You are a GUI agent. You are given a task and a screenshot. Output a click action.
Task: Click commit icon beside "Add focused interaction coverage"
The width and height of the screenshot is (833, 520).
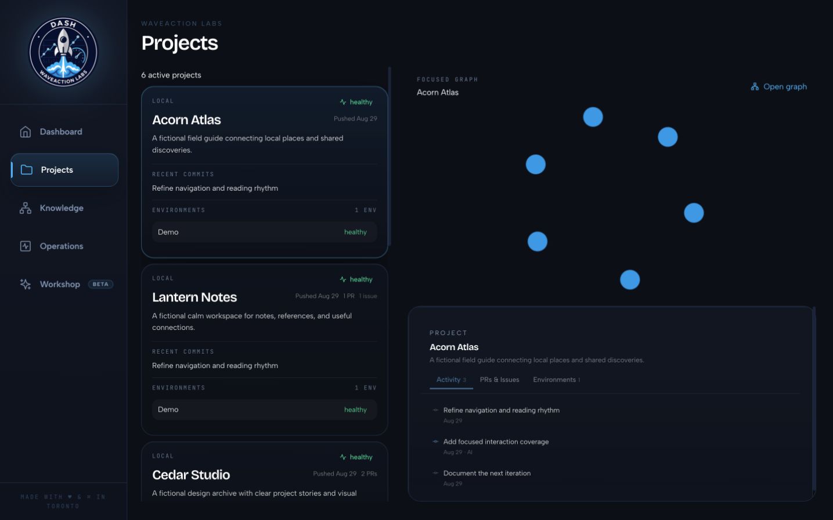435,442
